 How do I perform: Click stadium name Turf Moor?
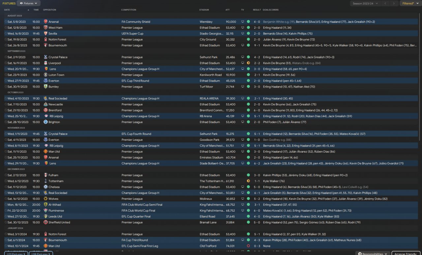click(206, 87)
